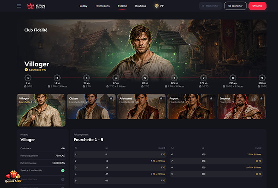Click the search magnifier icon
Image resolution: width=278 pixels, height=188 pixels.
point(203,6)
